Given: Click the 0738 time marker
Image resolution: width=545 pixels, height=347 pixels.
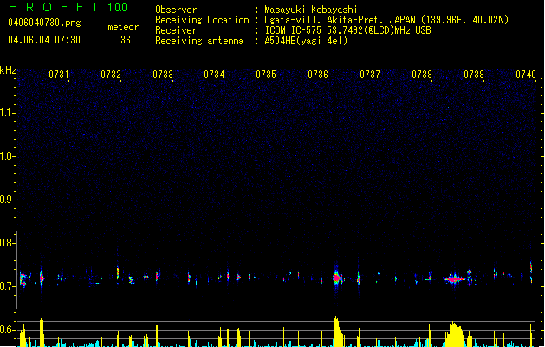Looking at the screenshot, I should [422, 75].
